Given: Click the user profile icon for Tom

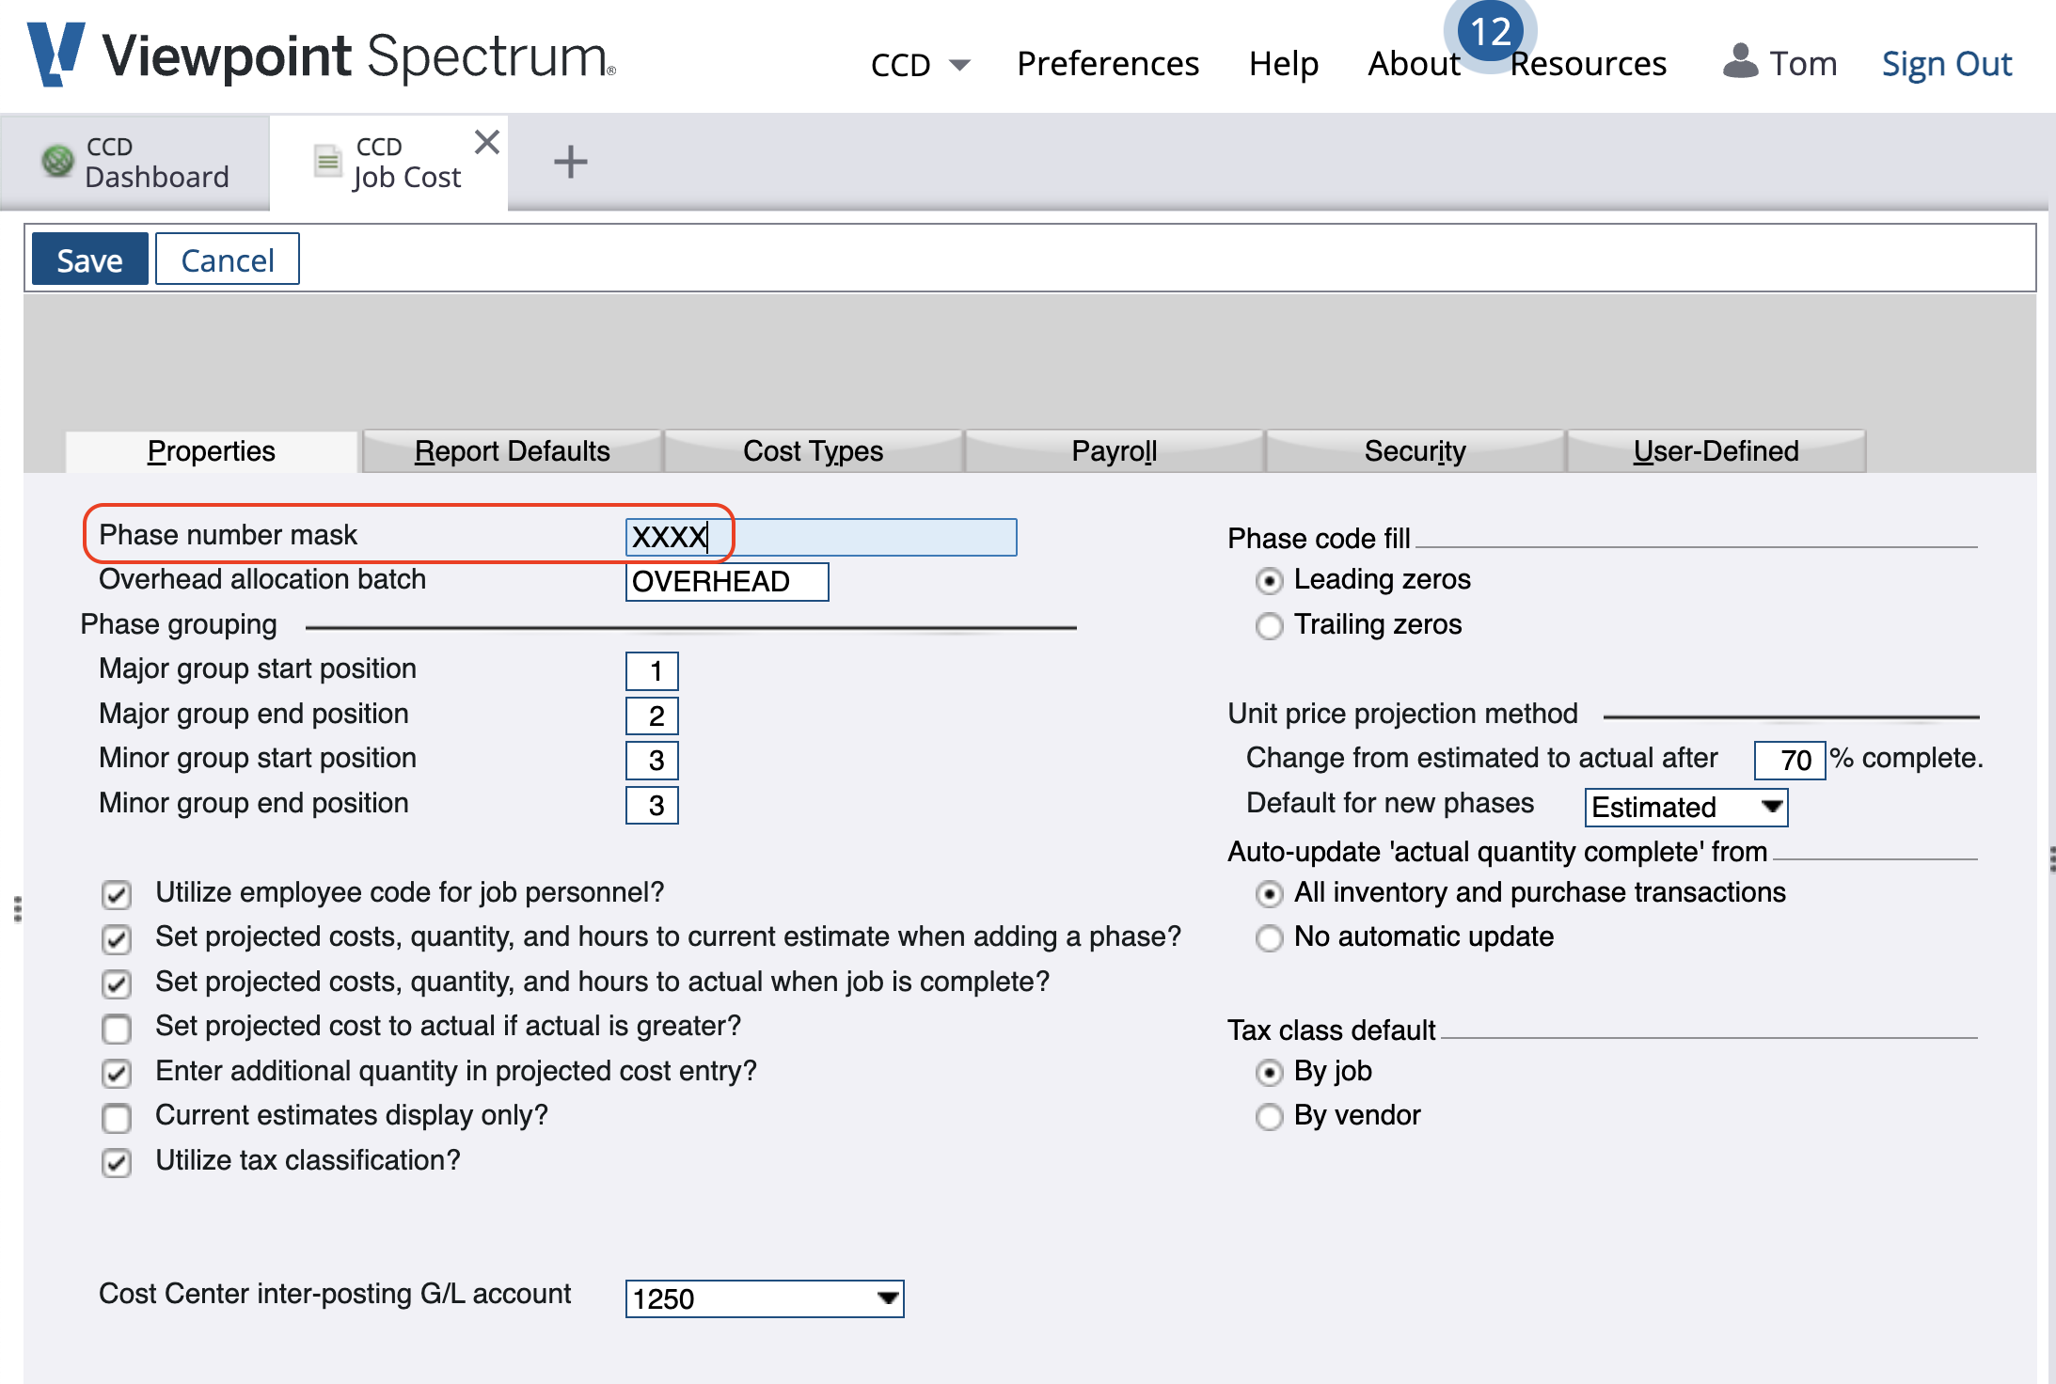Looking at the screenshot, I should (x=1740, y=62).
